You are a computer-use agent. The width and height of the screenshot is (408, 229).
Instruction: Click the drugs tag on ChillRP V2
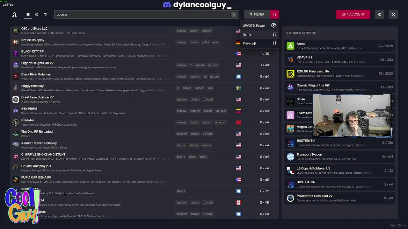click(192, 157)
